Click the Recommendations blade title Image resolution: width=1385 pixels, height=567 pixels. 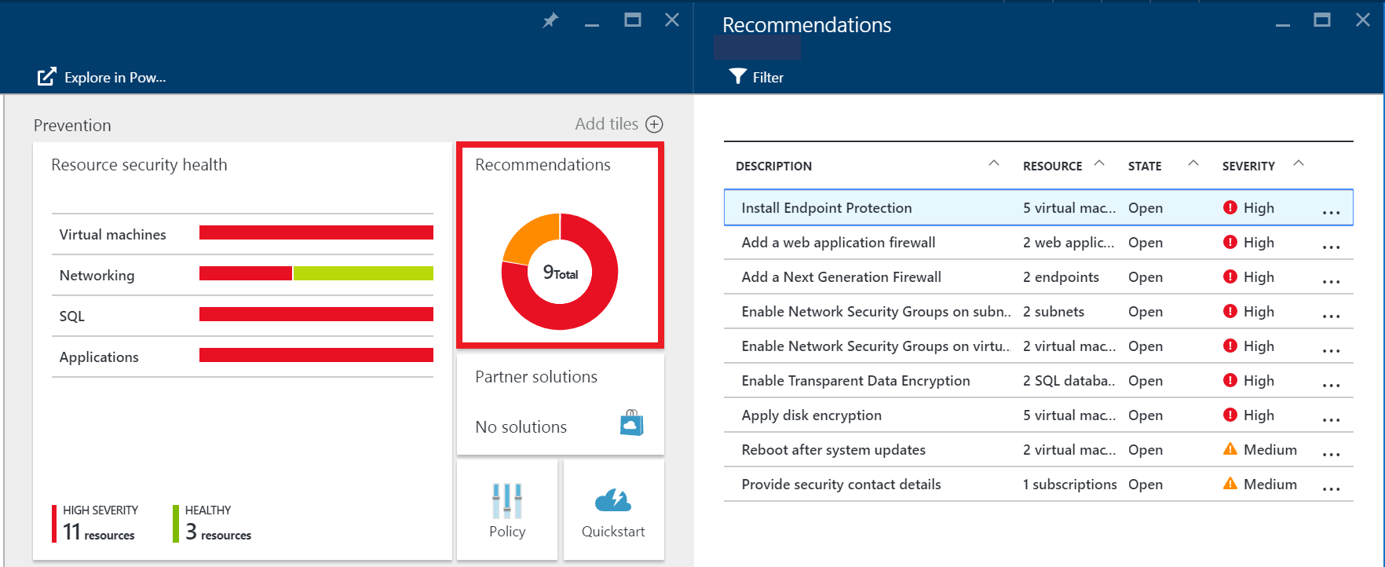(x=806, y=25)
